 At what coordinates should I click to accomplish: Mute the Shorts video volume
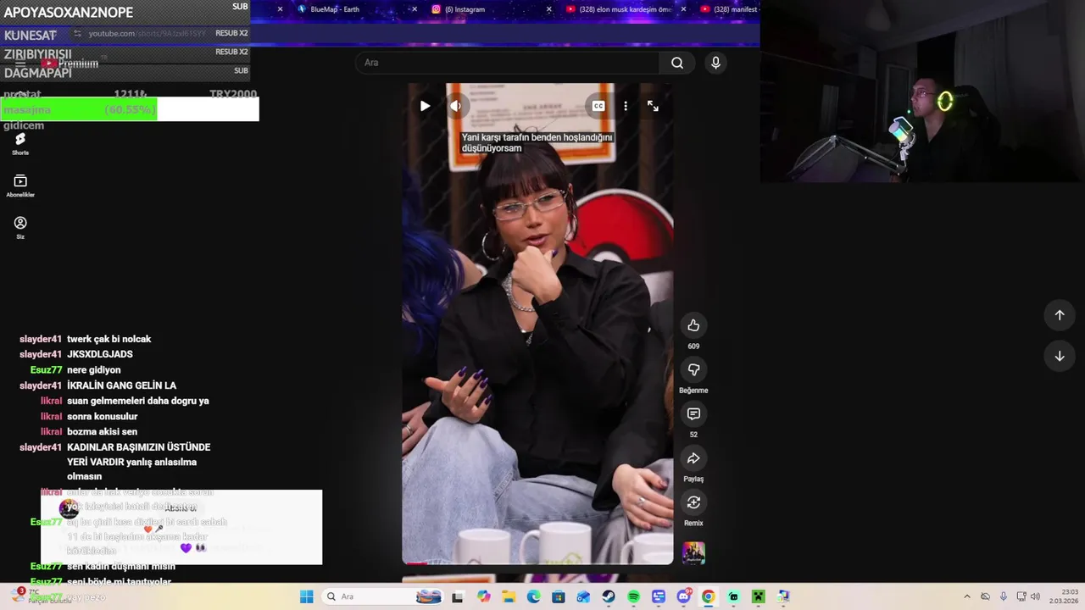(456, 106)
